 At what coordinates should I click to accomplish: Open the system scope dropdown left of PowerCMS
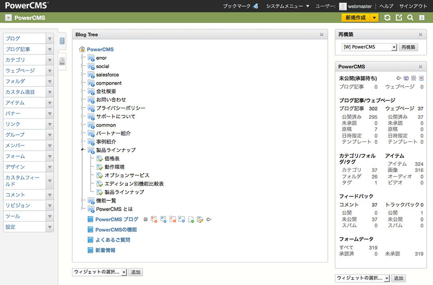9,18
